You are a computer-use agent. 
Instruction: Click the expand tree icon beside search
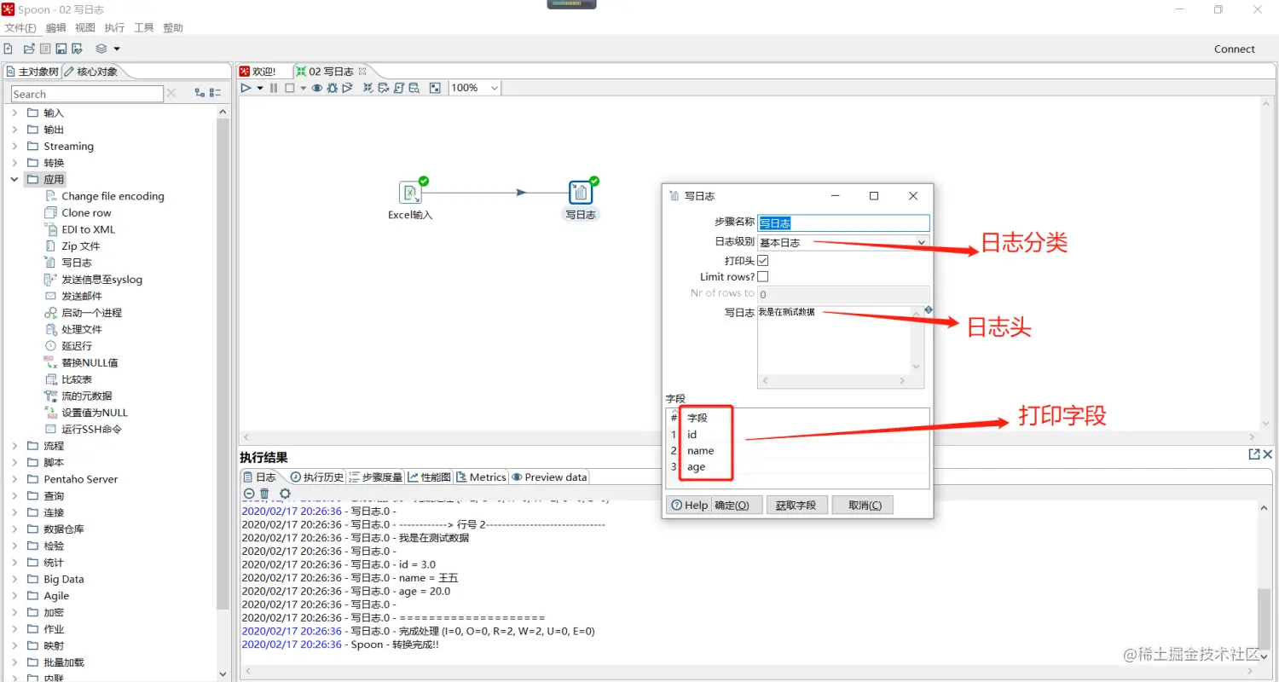click(200, 93)
